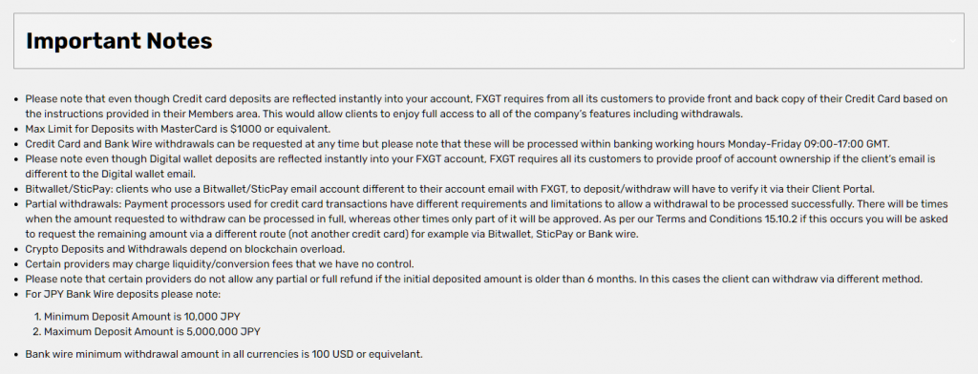Click the Important Notes heading text
Viewport: 978px width, 374px height.
tap(119, 41)
